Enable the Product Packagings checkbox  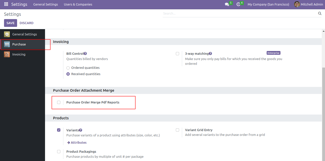point(59,151)
